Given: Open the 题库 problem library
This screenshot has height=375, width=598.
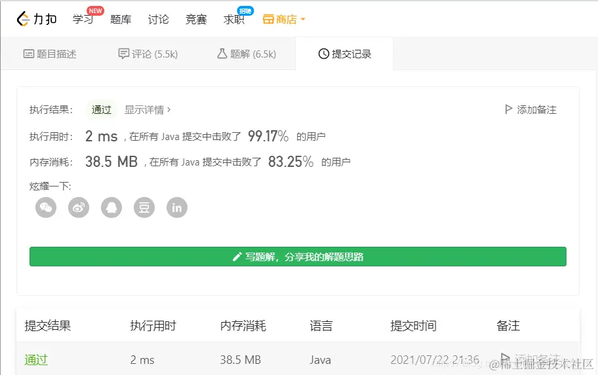Looking at the screenshot, I should click(121, 19).
